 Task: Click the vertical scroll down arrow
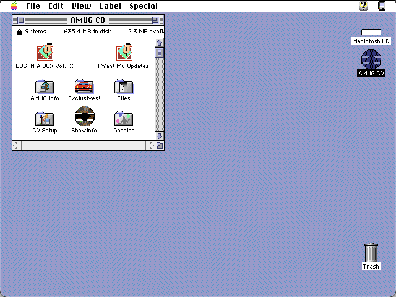coord(160,136)
